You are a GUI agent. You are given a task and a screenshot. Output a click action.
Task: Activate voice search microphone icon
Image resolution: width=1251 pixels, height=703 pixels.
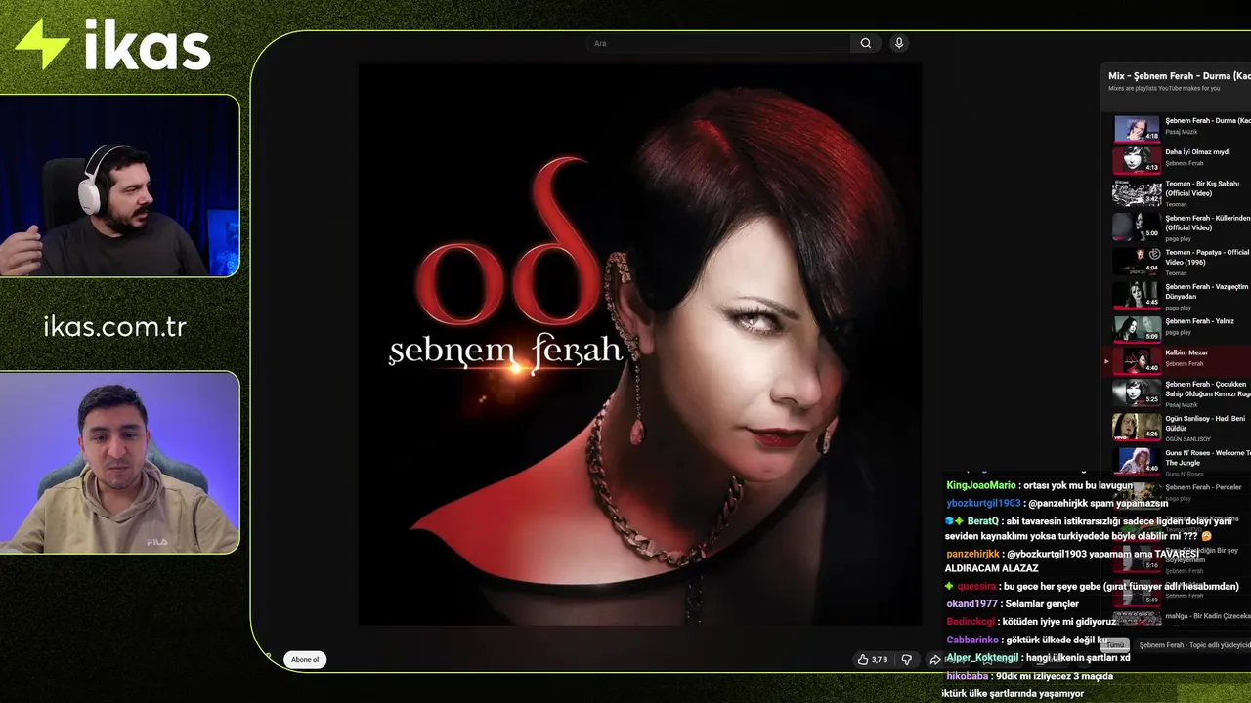[899, 43]
